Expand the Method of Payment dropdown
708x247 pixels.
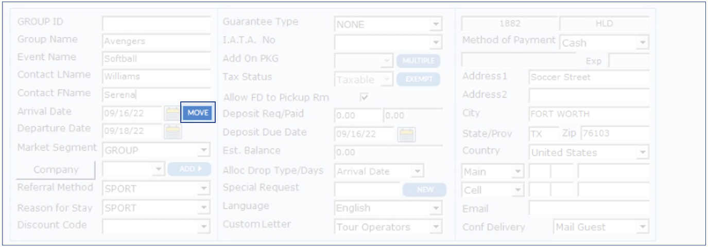pyautogui.click(x=642, y=43)
